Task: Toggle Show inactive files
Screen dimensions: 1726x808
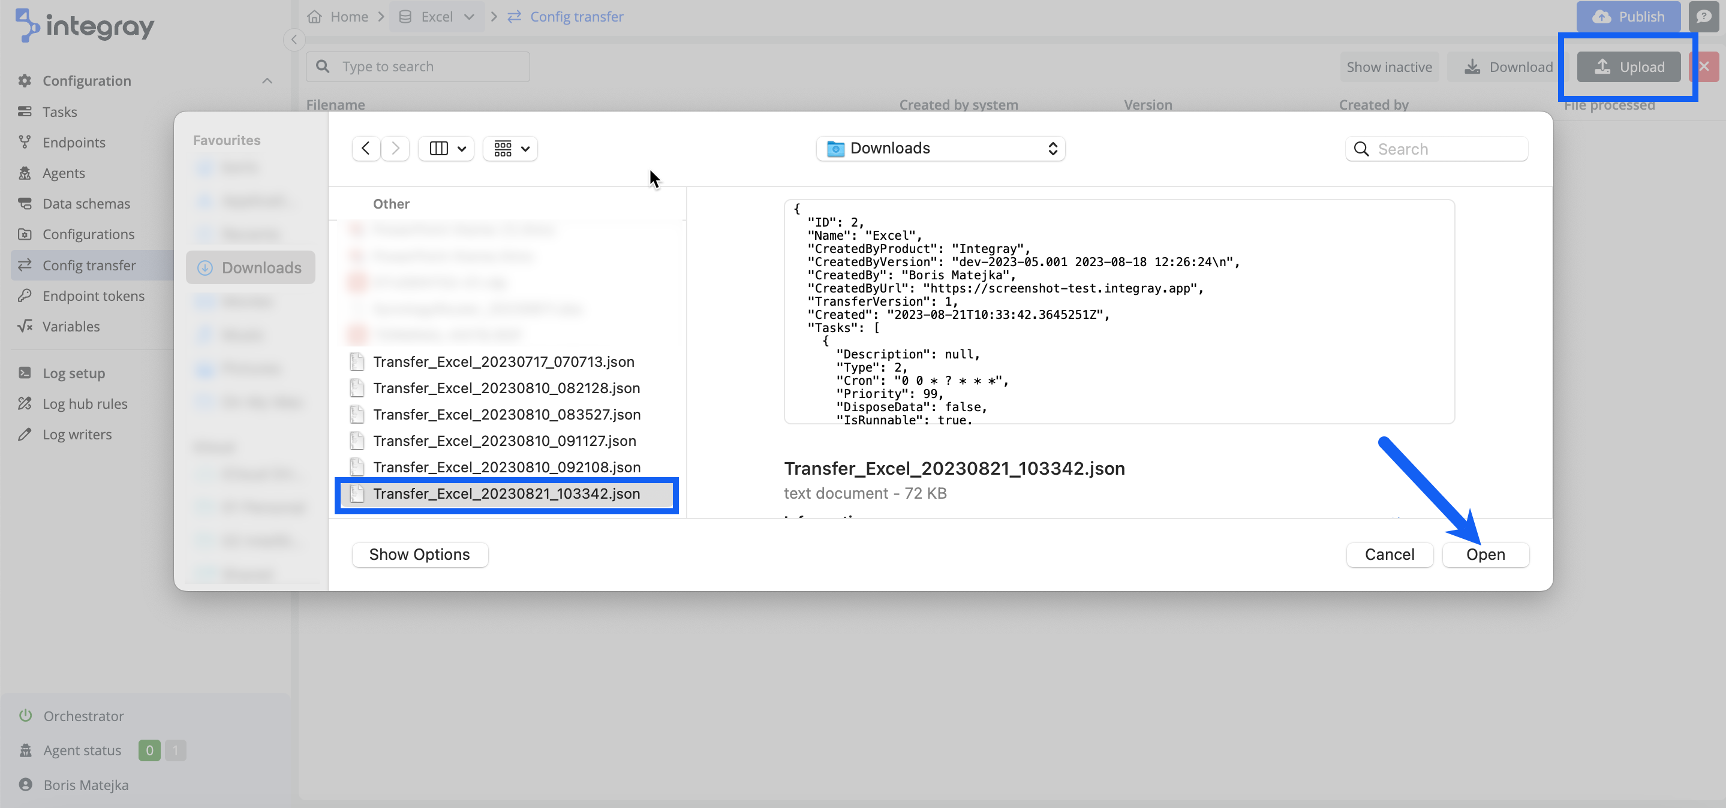Action: coord(1388,67)
